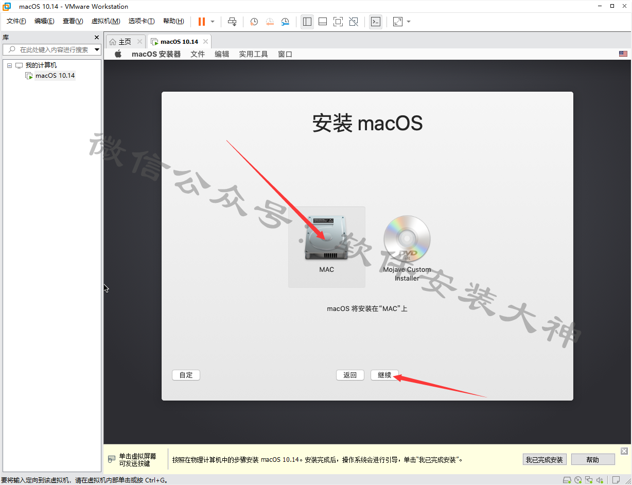Open the 文件(F) menu in VMware
The width and height of the screenshot is (632, 485).
pyautogui.click(x=16, y=21)
